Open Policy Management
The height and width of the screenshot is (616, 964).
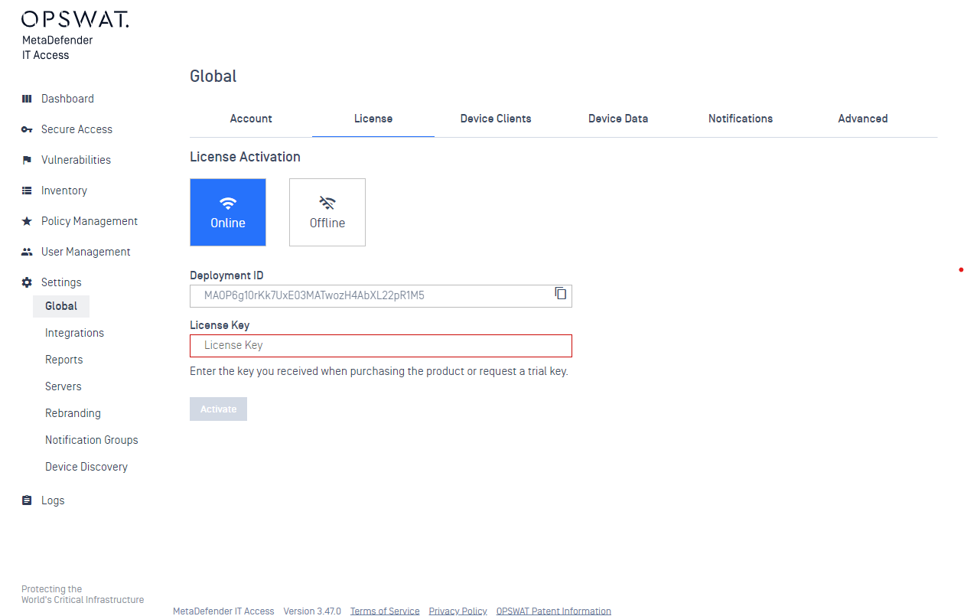pyautogui.click(x=90, y=221)
